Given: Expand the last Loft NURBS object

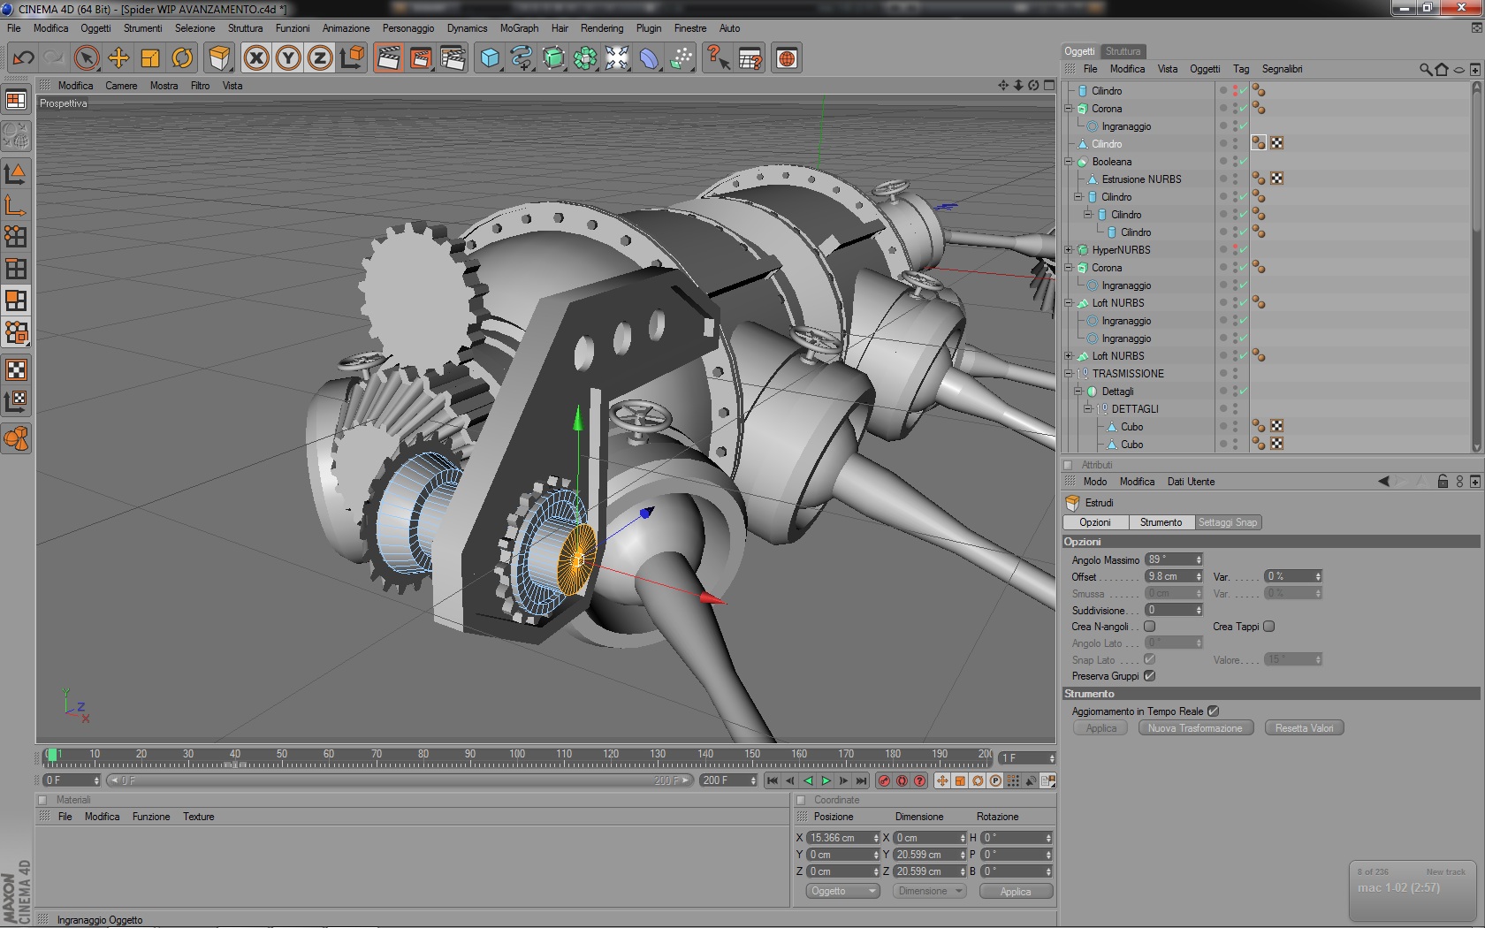Looking at the screenshot, I should click(1069, 356).
